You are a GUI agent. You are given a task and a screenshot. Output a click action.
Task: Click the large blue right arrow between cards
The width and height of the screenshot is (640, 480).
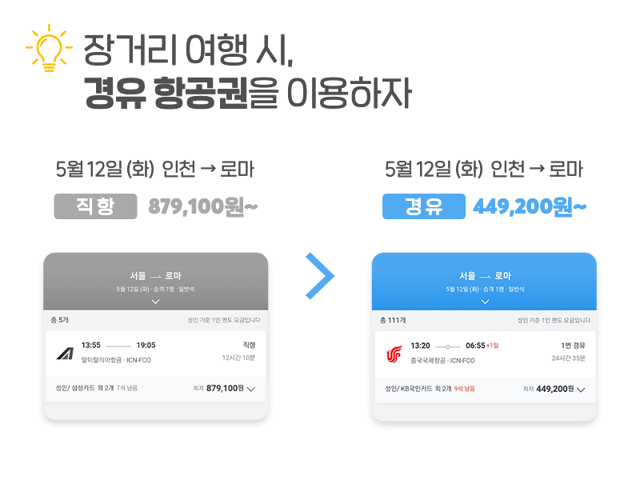point(320,276)
